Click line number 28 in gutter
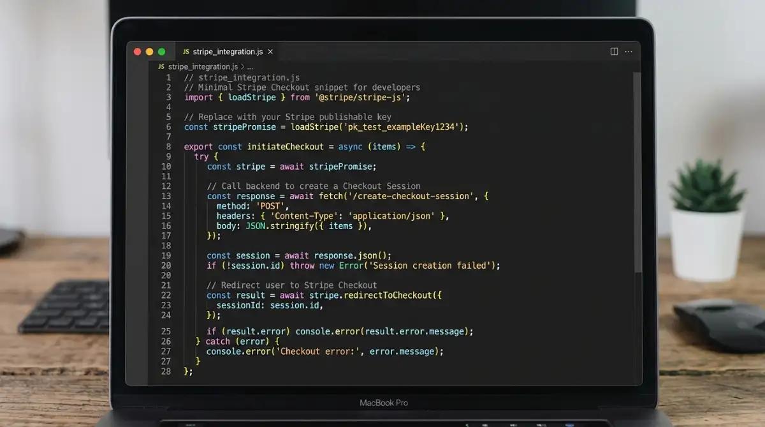This screenshot has width=765, height=427. coord(166,371)
